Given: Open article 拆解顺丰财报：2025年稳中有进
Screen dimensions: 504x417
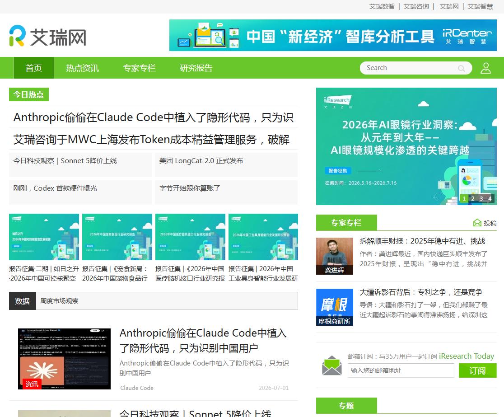Looking at the screenshot, I should pyautogui.click(x=422, y=241).
